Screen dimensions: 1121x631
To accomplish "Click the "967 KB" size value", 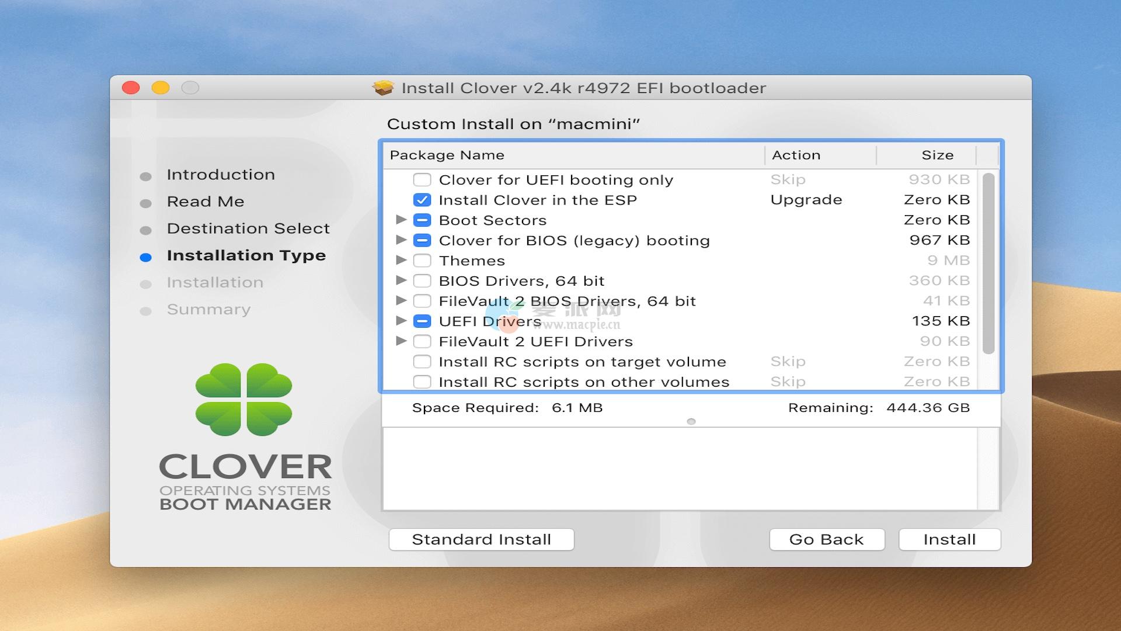I will pos(939,240).
